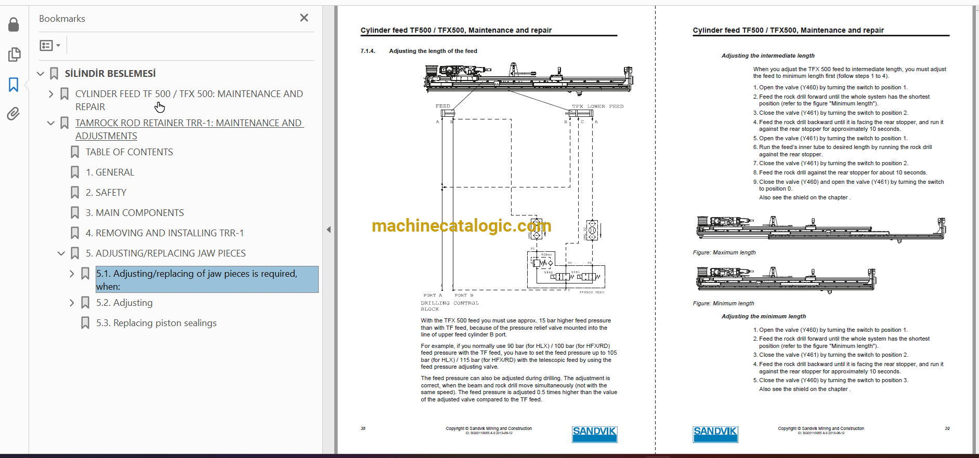Click the 'Figure: Minimum length' caption

(723, 303)
